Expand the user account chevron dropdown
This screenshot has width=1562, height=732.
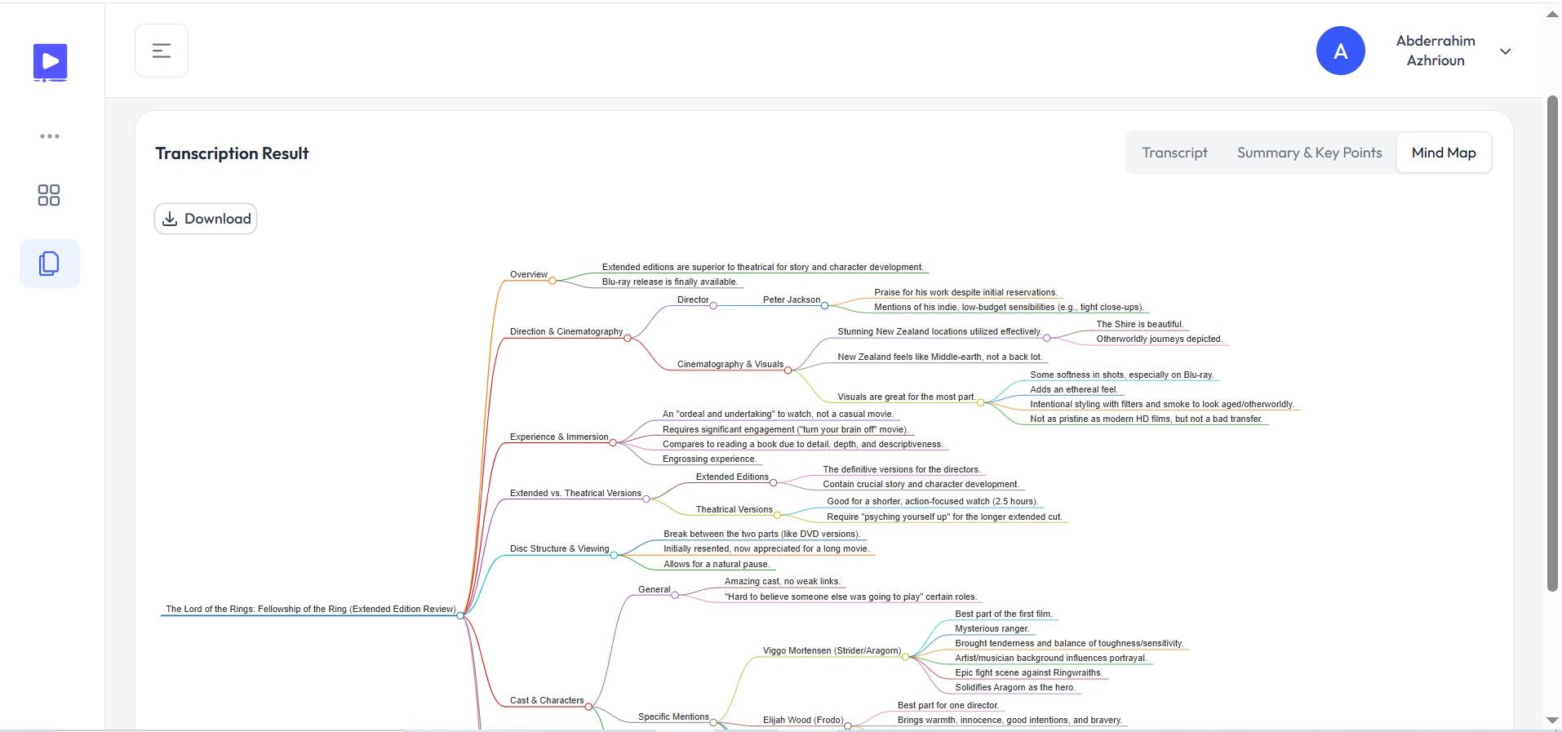click(x=1506, y=51)
